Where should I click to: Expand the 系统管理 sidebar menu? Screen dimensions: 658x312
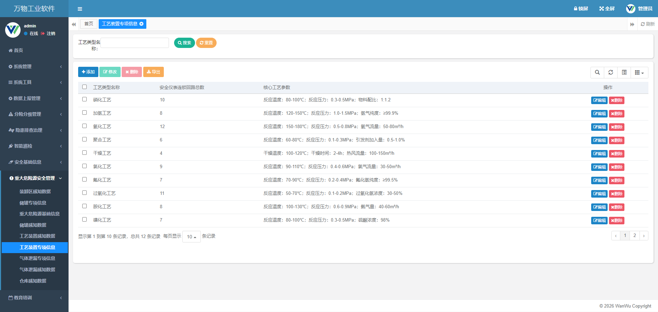pyautogui.click(x=34, y=66)
